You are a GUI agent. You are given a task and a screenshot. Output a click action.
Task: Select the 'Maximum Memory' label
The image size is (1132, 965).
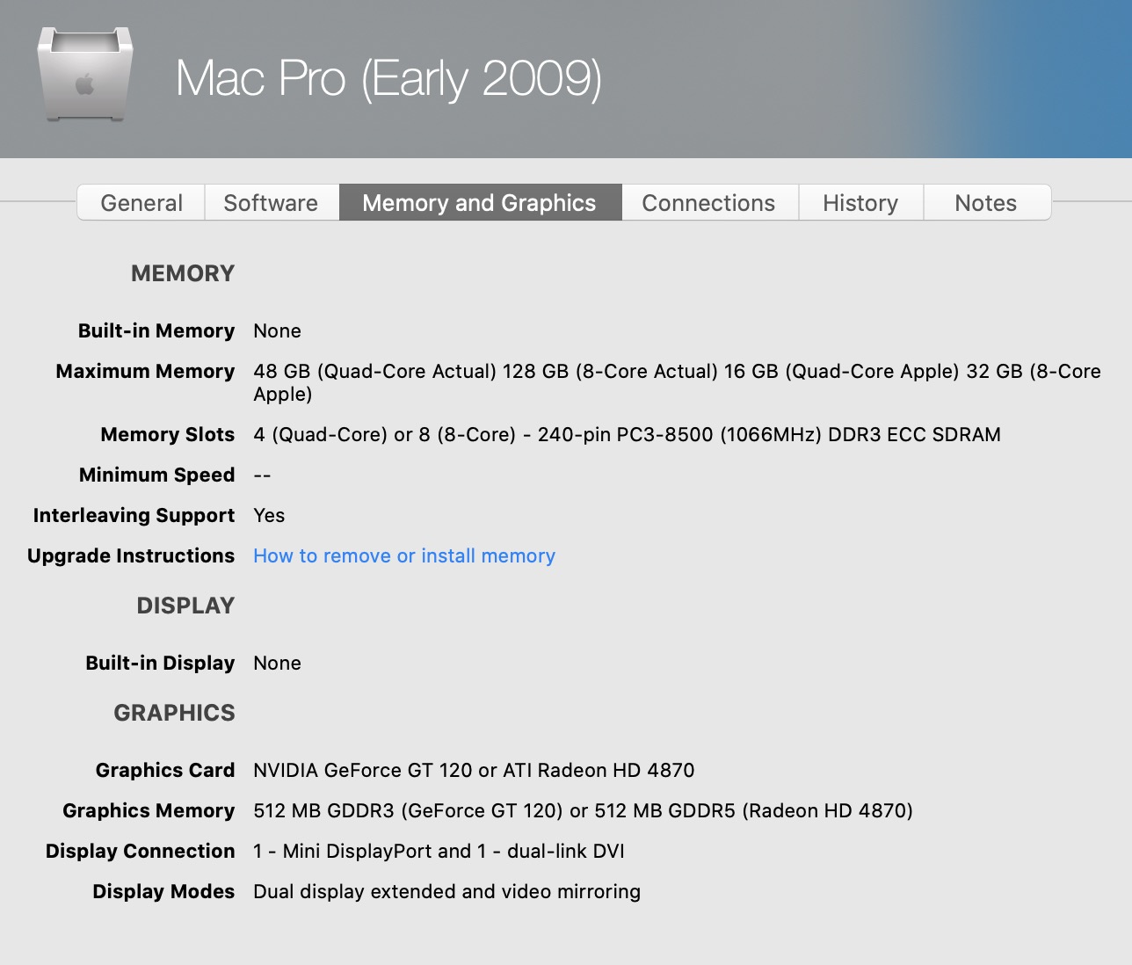coord(145,371)
